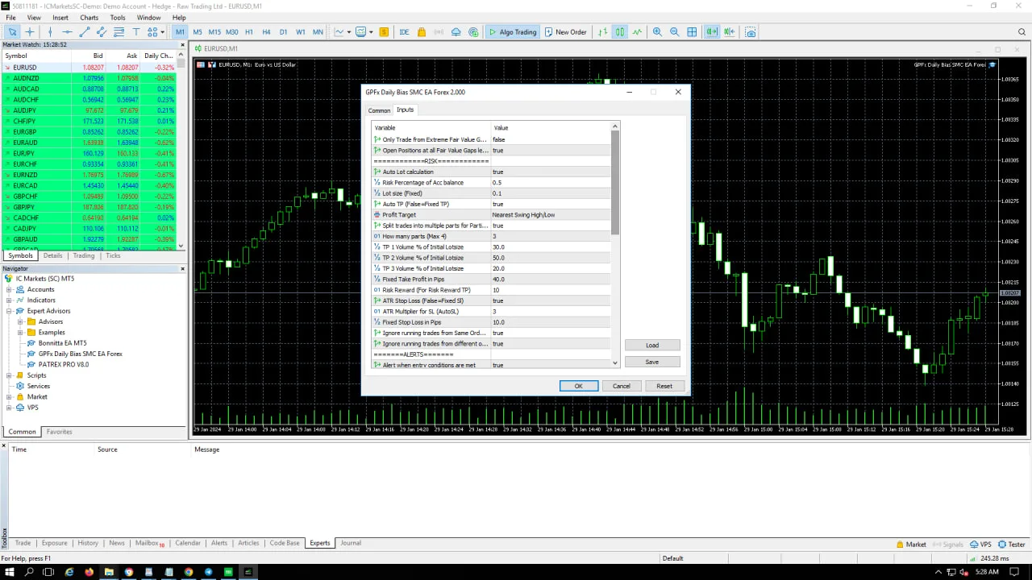This screenshot has height=580, width=1032.
Task: Switch timeframe to W1
Action: (301, 32)
